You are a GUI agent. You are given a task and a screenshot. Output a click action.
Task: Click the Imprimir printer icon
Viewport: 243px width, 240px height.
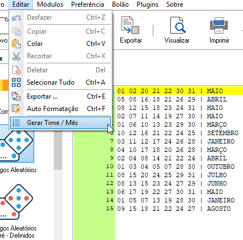click(219, 25)
